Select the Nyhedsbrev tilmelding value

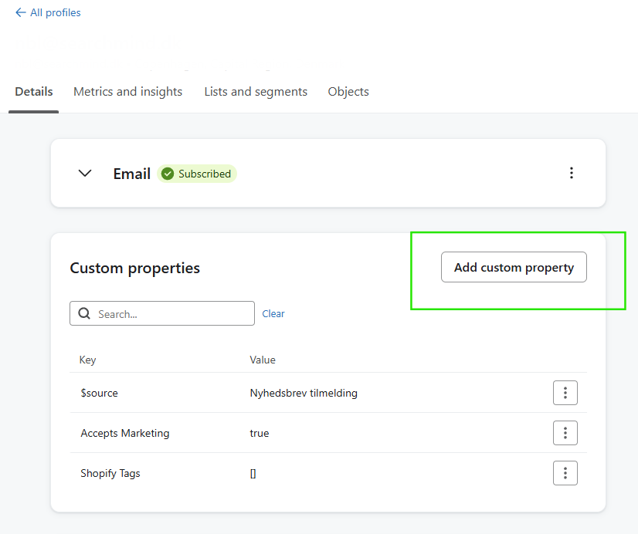click(x=304, y=394)
